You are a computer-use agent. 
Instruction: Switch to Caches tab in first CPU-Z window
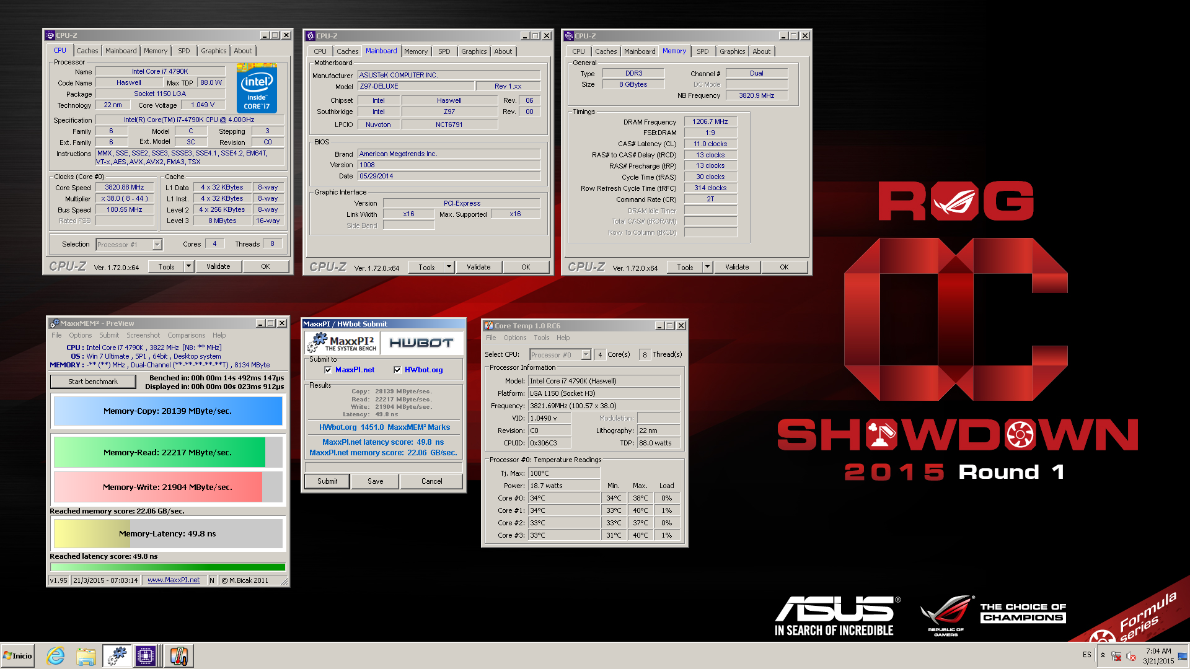[x=87, y=51]
